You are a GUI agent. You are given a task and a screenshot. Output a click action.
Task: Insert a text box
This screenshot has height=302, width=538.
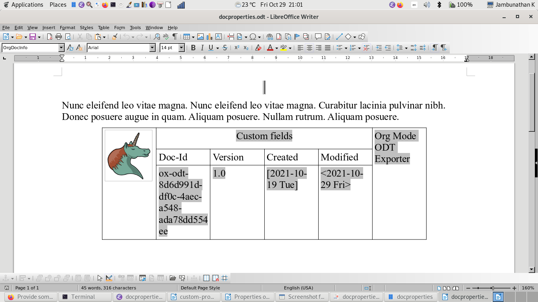[x=219, y=37]
